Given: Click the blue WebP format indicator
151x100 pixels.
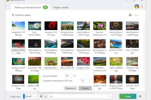Looking at the screenshot, I should (24, 96).
